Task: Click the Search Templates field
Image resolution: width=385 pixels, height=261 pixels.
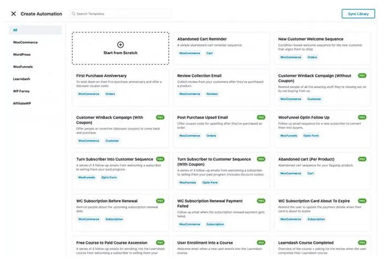Action: pyautogui.click(x=120, y=14)
